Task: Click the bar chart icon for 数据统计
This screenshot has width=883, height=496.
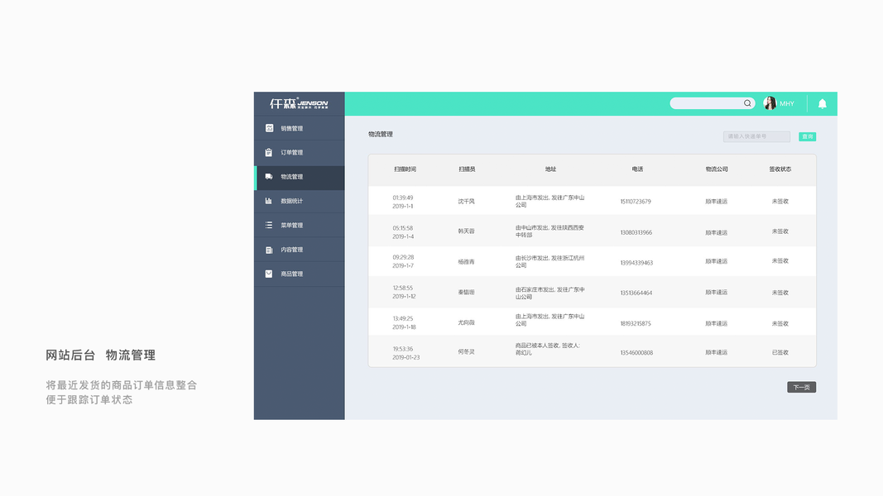Action: (269, 201)
